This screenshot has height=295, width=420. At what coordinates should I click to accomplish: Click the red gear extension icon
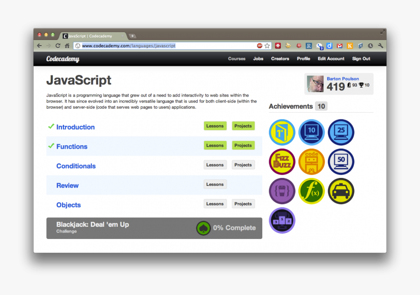coord(299,46)
